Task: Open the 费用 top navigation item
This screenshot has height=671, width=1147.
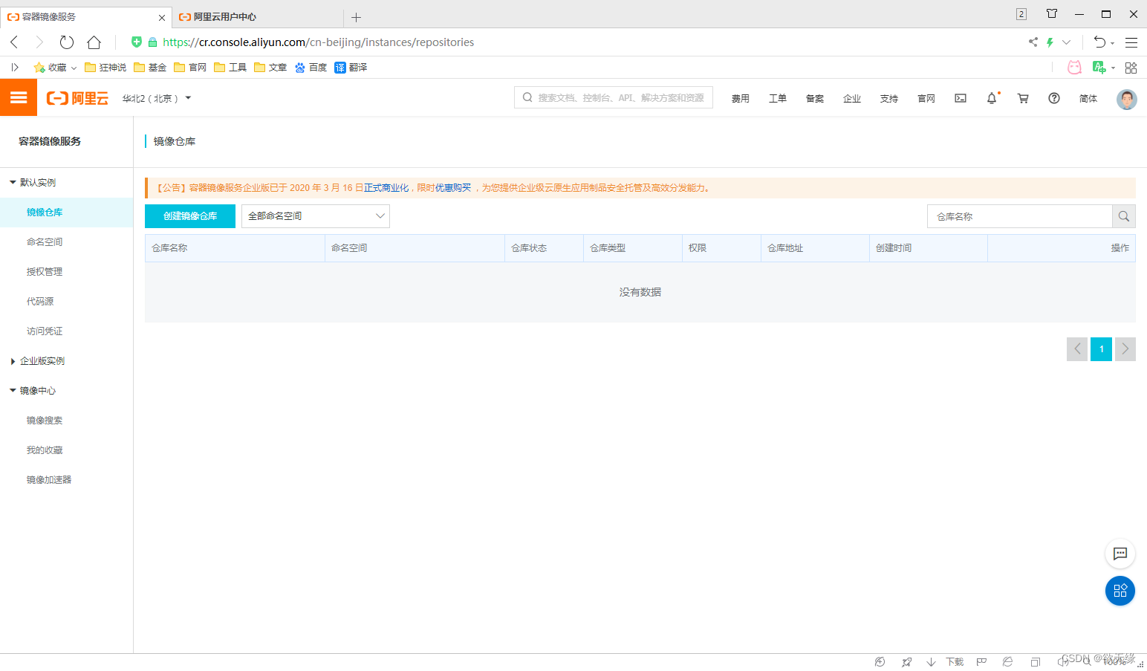Action: [x=741, y=98]
